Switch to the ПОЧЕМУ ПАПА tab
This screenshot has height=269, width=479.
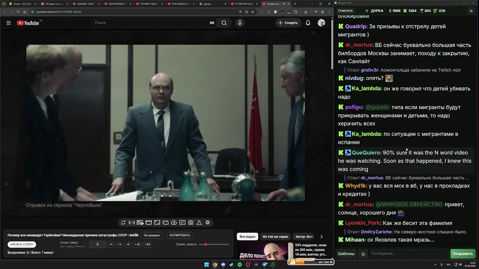click(149, 4)
